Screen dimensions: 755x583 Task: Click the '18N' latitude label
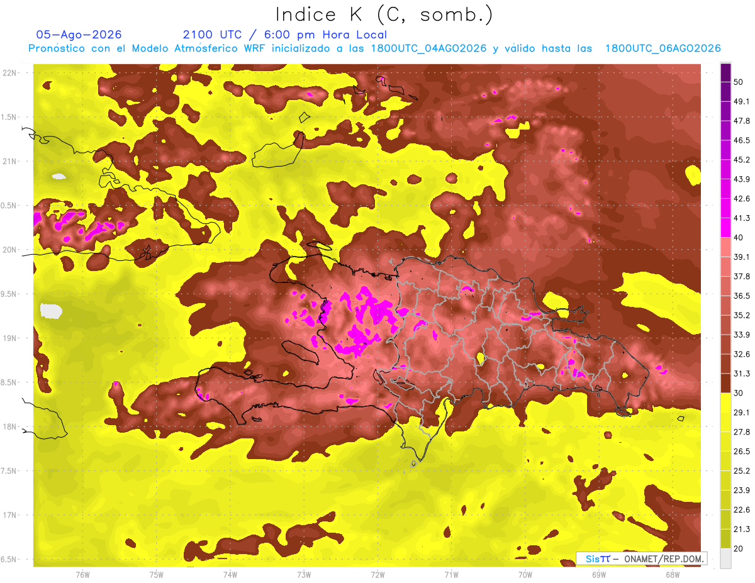click(9, 426)
